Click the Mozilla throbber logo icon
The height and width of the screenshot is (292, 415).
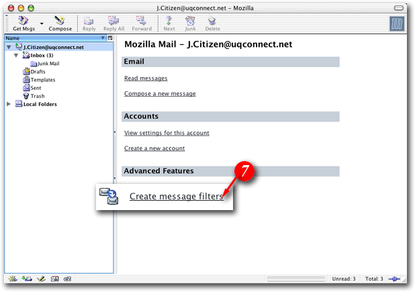click(397, 23)
